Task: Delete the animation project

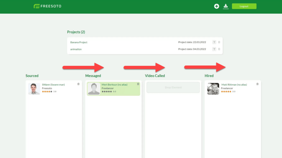Action: click(x=219, y=49)
